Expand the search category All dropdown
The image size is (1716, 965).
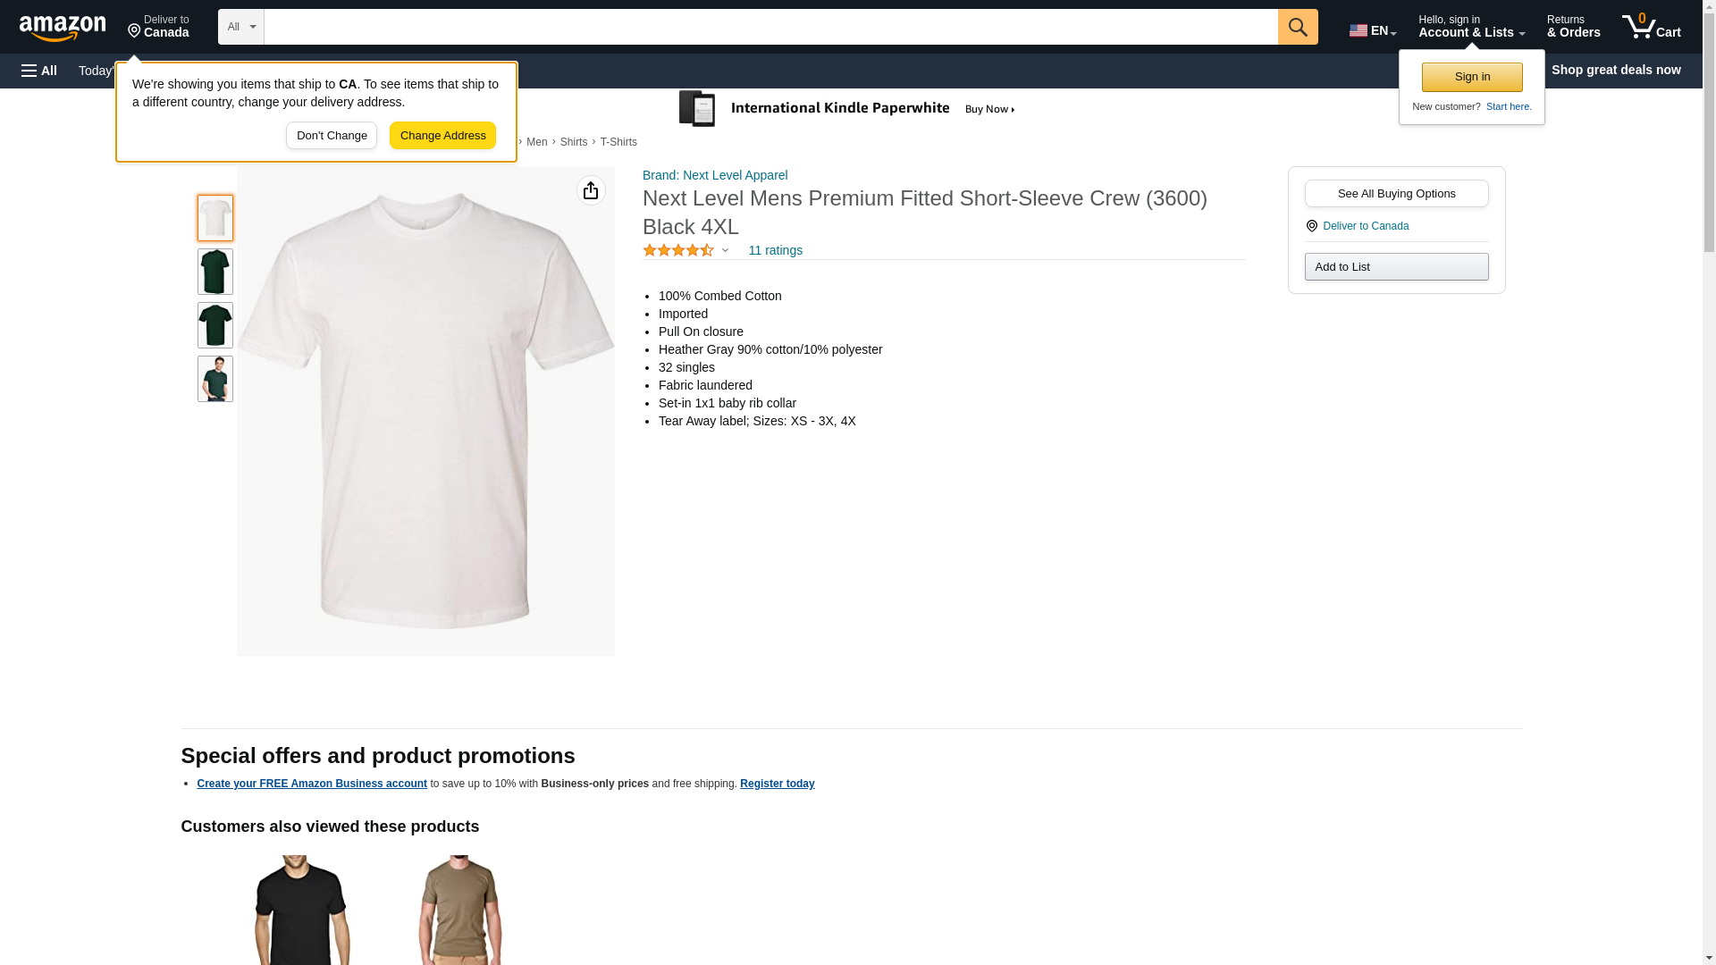pyautogui.click(x=240, y=27)
